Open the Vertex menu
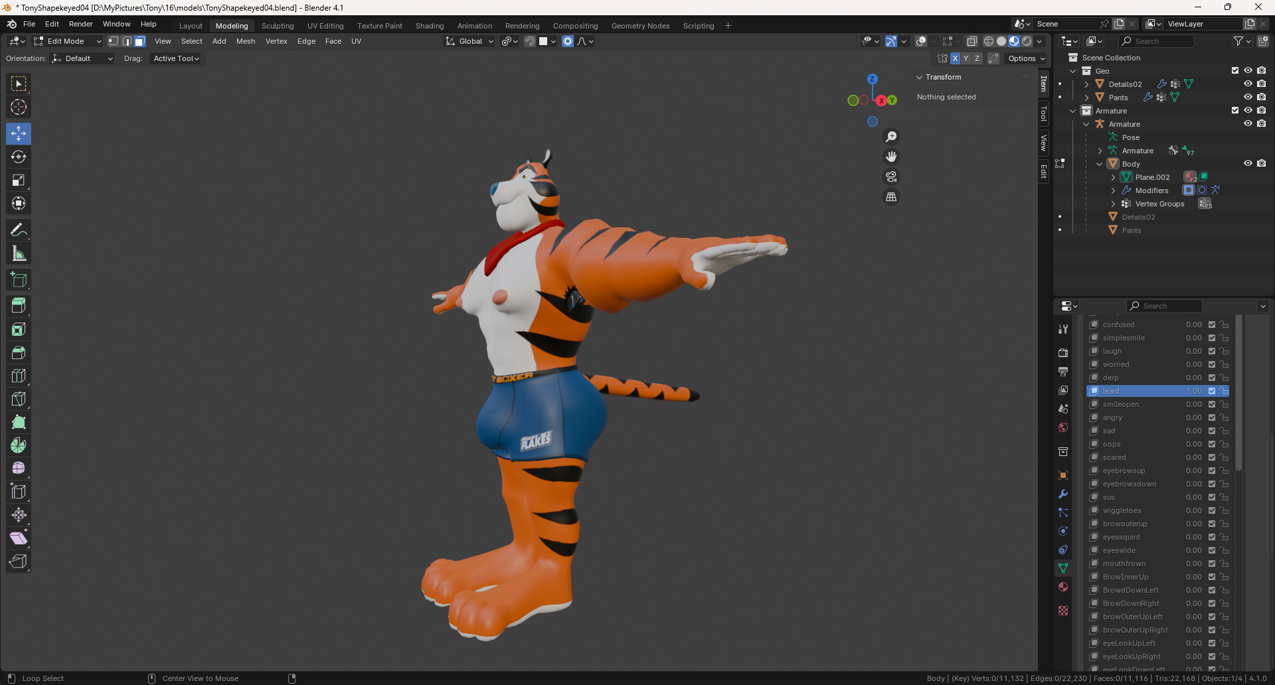This screenshot has width=1275, height=685. [x=276, y=41]
